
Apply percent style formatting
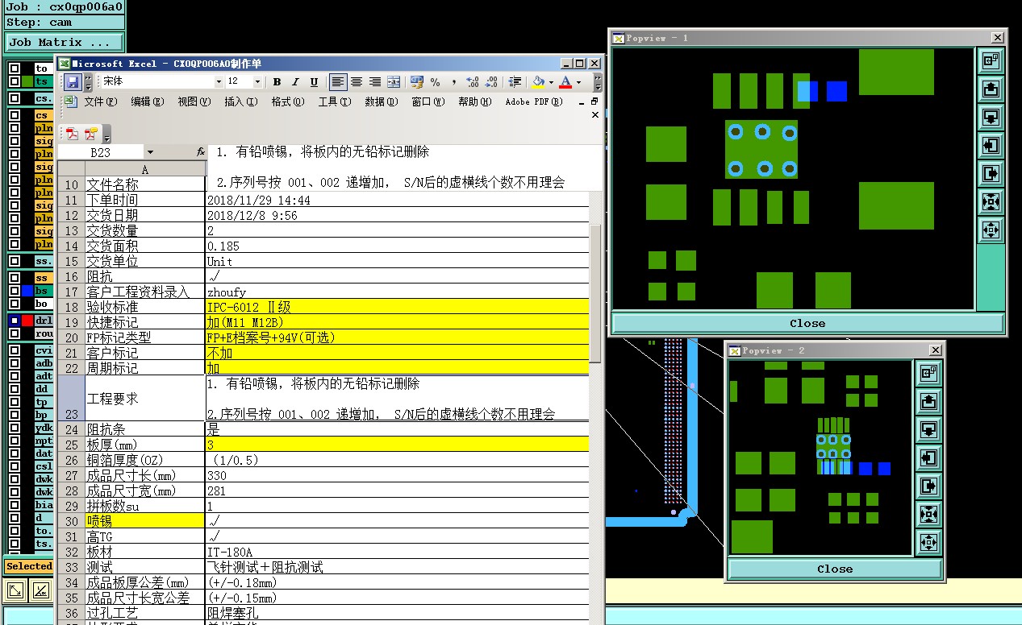435,82
